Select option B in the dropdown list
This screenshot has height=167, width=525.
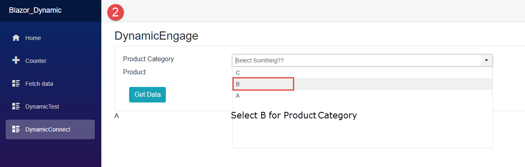coord(238,84)
